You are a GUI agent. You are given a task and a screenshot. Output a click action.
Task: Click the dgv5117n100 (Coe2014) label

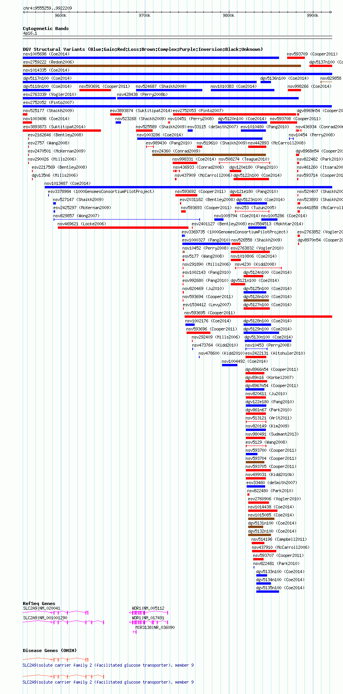tap(47, 78)
